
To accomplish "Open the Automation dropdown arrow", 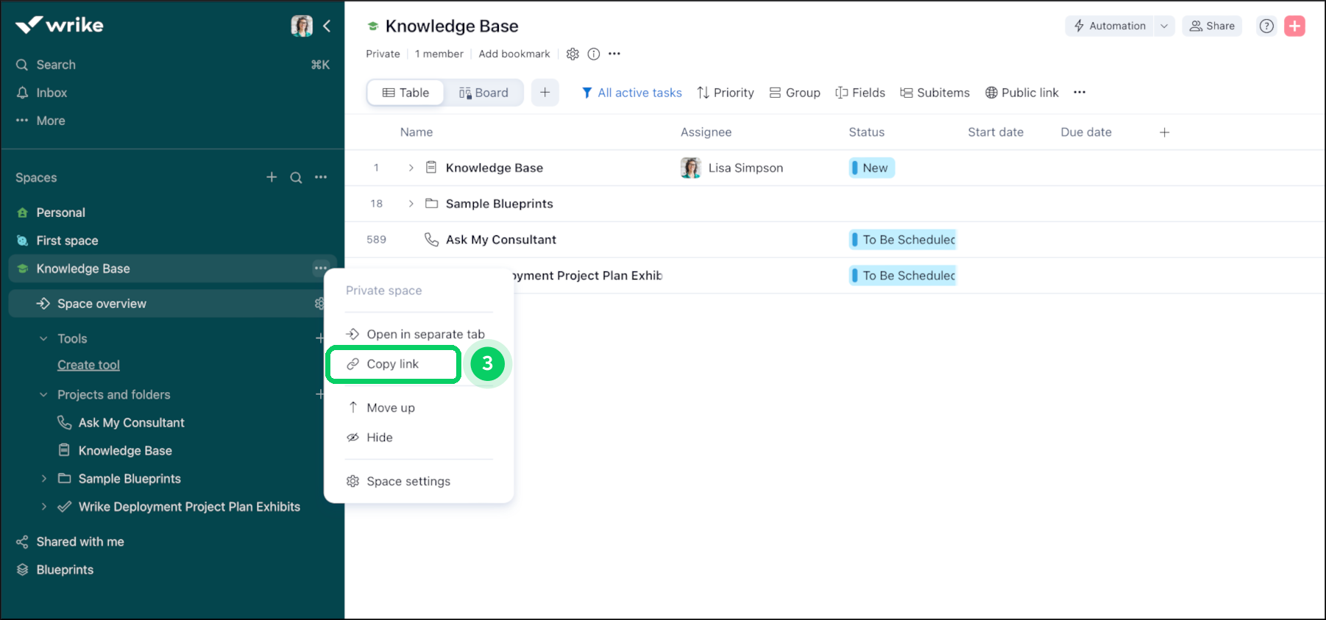I will (1163, 26).
